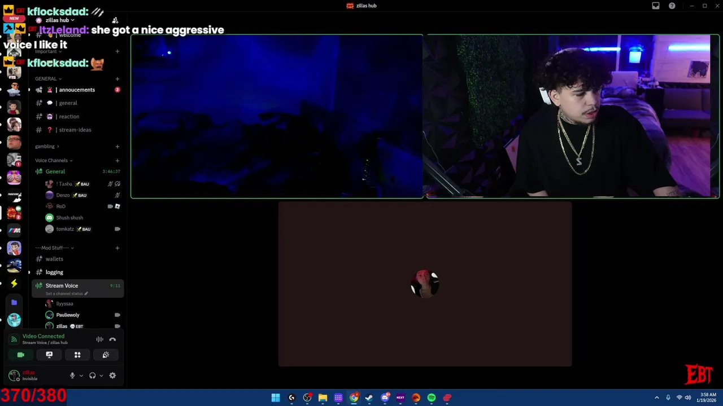Open Google Chrome from the taskbar
Viewport: 723px width, 406px height.
point(354,398)
